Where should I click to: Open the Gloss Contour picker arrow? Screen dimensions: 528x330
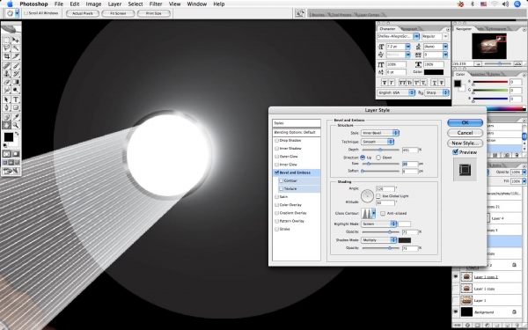373,213
